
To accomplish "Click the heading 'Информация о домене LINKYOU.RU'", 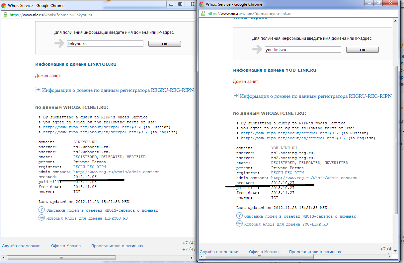I will (x=76, y=64).
